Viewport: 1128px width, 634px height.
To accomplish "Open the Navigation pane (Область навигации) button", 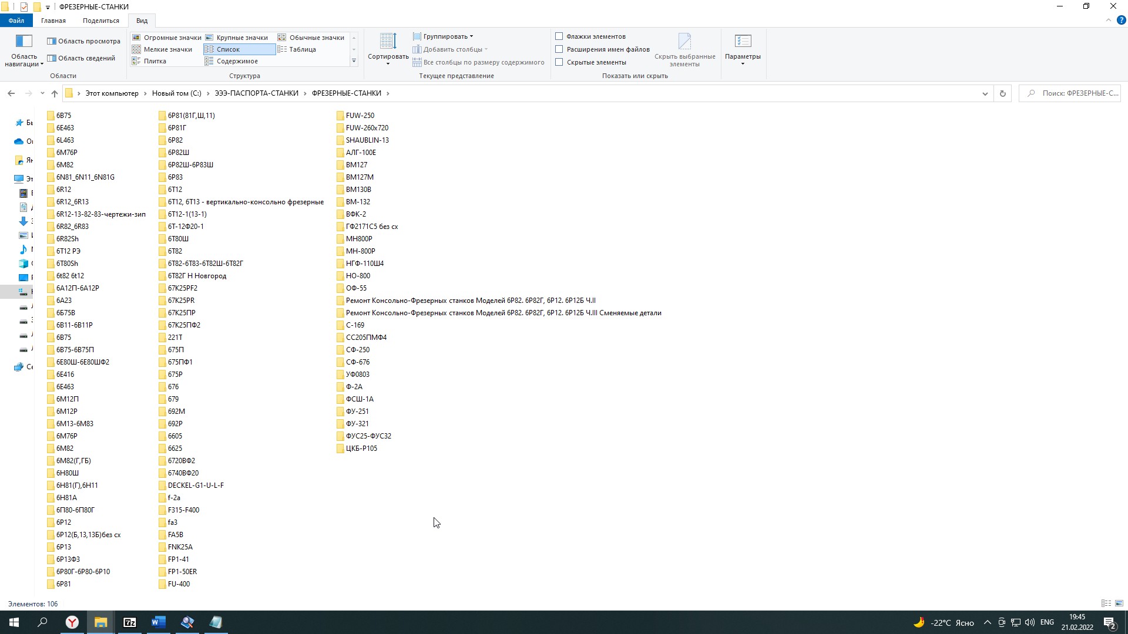I will pyautogui.click(x=24, y=50).
